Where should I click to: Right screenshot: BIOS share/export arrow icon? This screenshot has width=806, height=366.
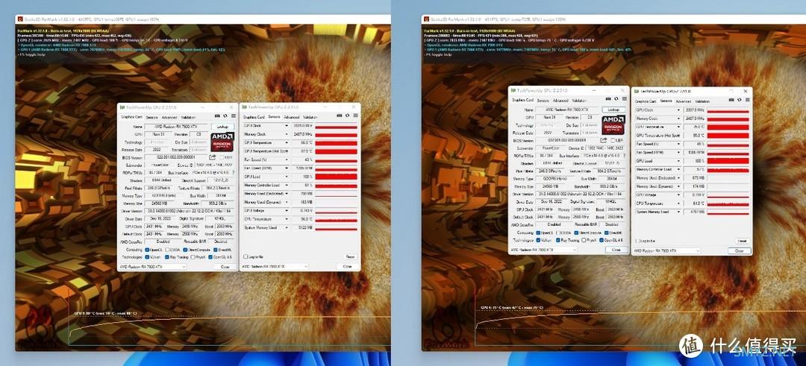[604, 140]
